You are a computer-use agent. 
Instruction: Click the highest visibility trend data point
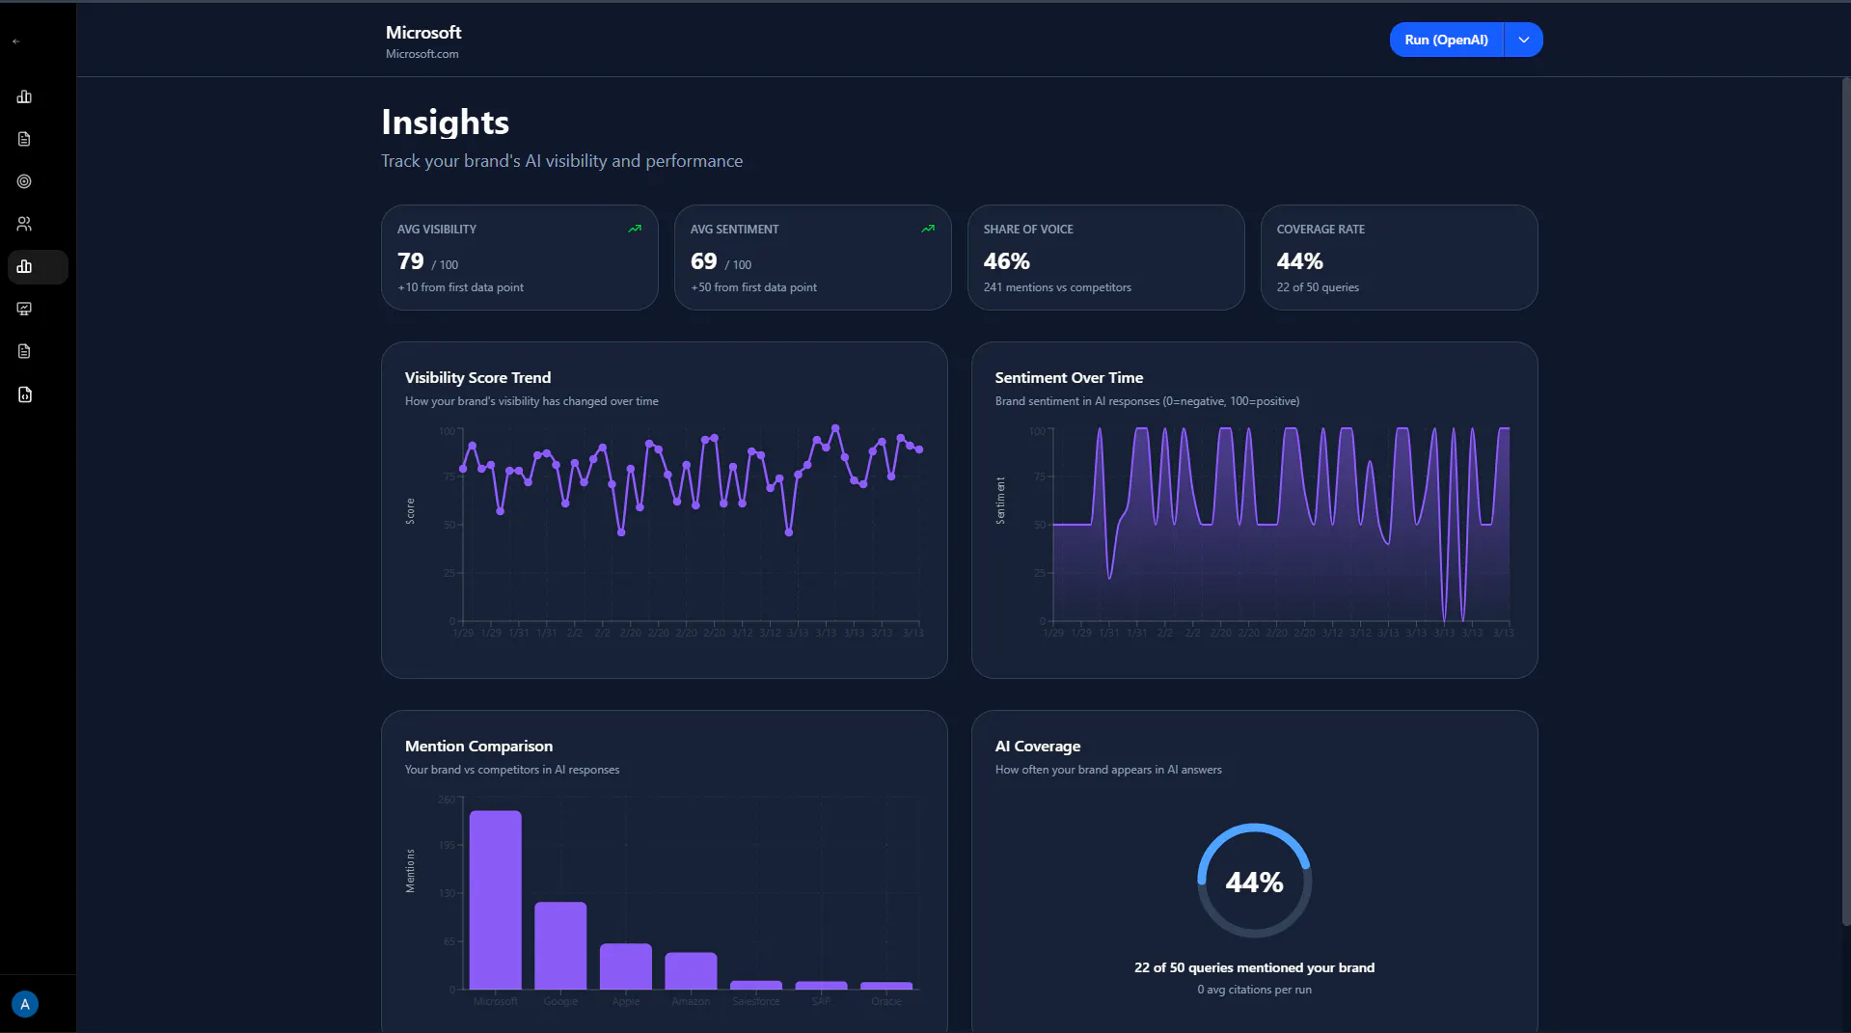(835, 427)
